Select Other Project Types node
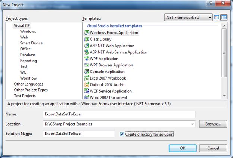Viewport: 233px width, 158px height. [x=31, y=90]
